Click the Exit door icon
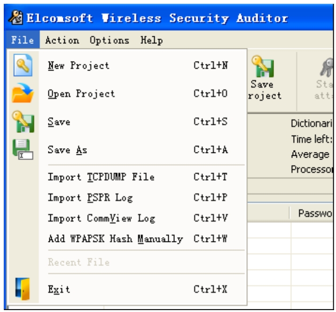Image resolution: width=336 pixels, height=312 pixels. [23, 289]
